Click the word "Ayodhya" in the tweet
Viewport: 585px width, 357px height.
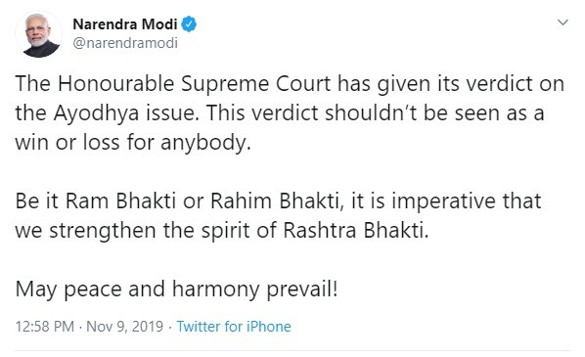96,113
